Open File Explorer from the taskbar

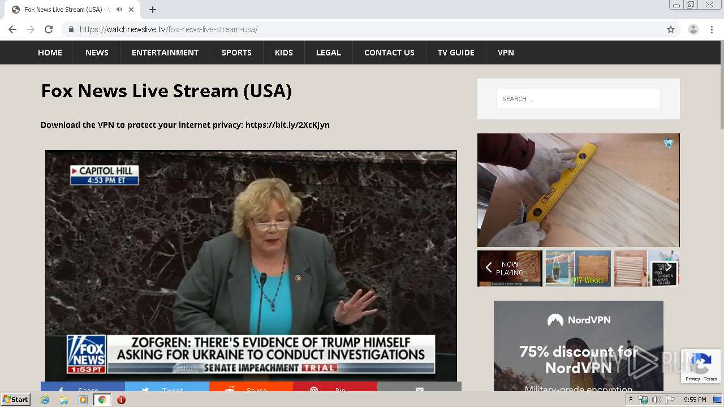click(64, 400)
